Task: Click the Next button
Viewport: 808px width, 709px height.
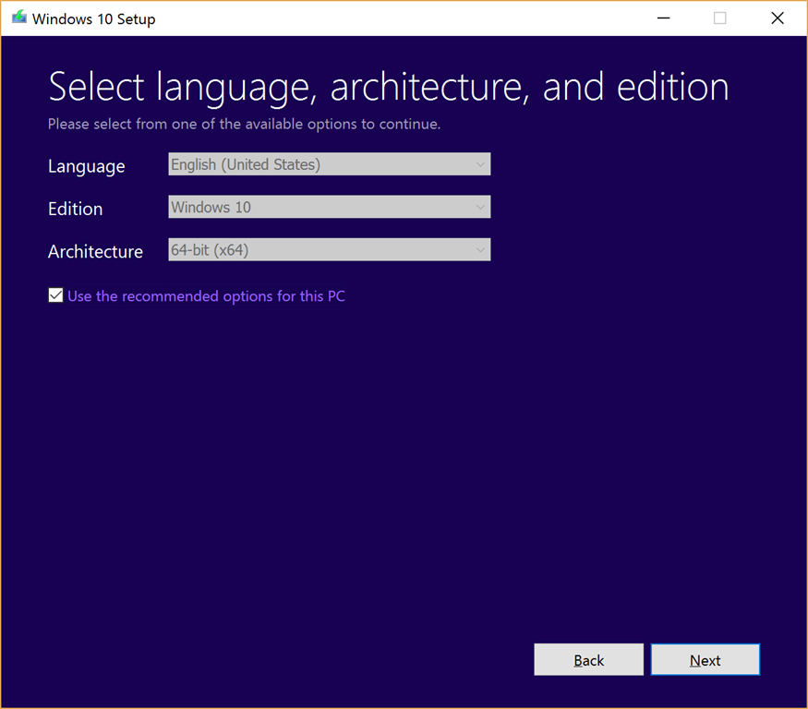Action: pos(705,659)
